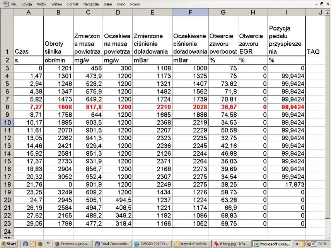This screenshot has width=331, height=248.
Task: Select the 'TAG' cell in column J
Action: (x=316, y=36)
